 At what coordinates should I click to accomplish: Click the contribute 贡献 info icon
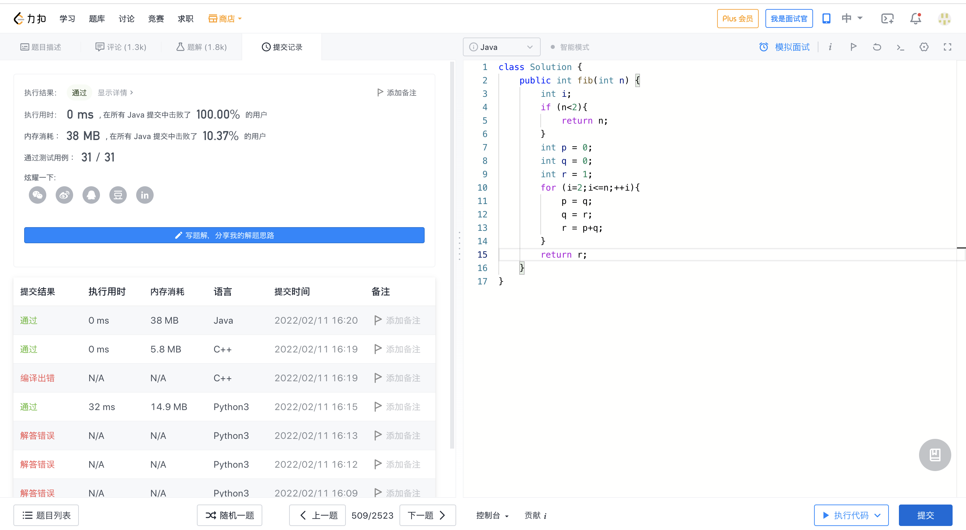point(545,516)
